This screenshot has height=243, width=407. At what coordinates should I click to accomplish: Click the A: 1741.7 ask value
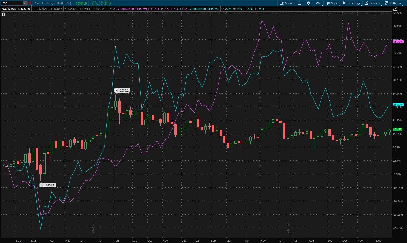coord(106,4)
